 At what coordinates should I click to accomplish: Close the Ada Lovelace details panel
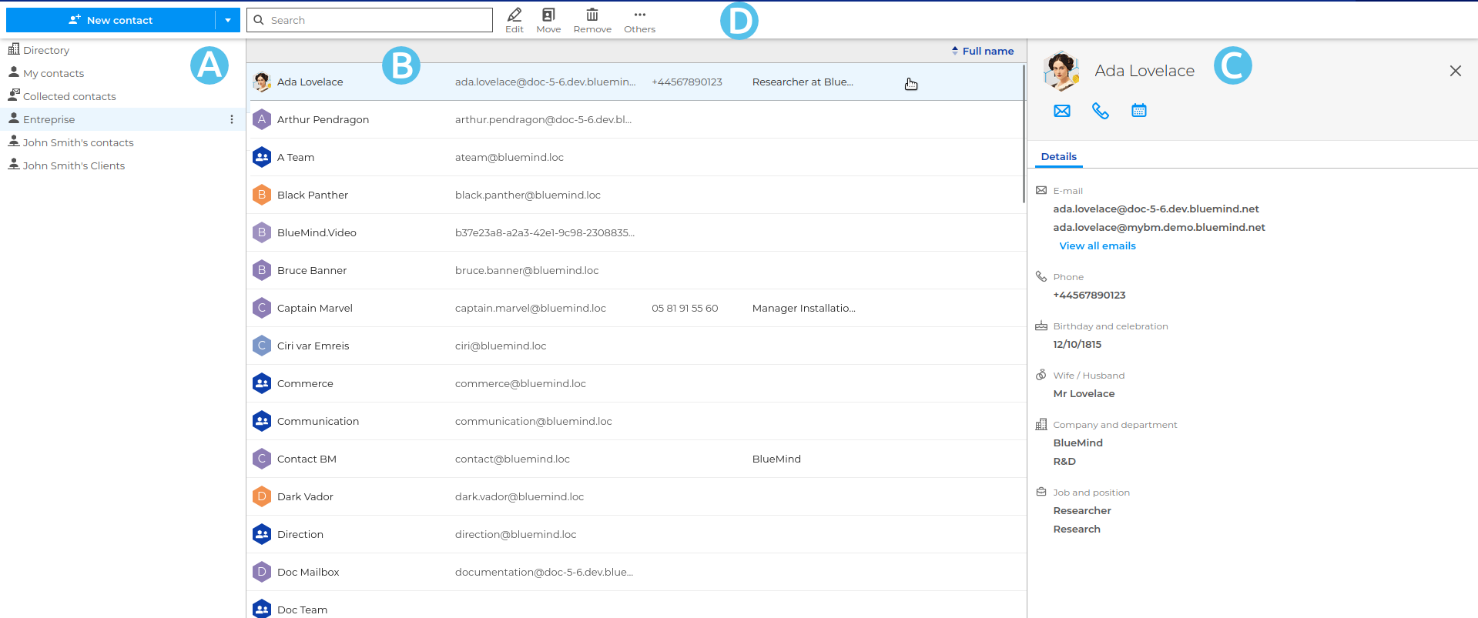[1455, 71]
